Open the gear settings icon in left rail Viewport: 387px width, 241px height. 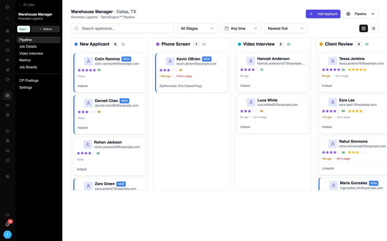pos(7,176)
